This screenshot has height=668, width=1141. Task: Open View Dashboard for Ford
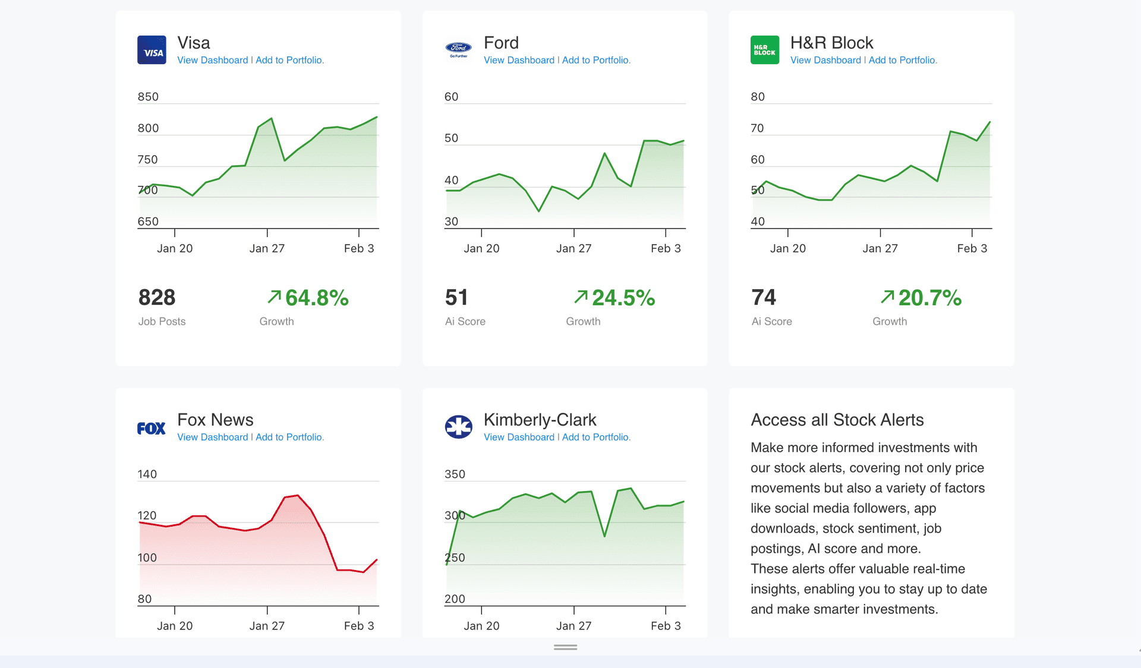(519, 60)
